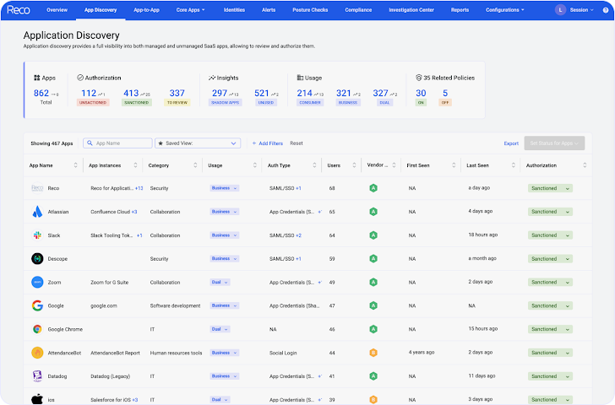Image resolution: width=615 pixels, height=405 pixels.
Task: Click the 297 Shadow Apps insight count
Action: point(220,93)
